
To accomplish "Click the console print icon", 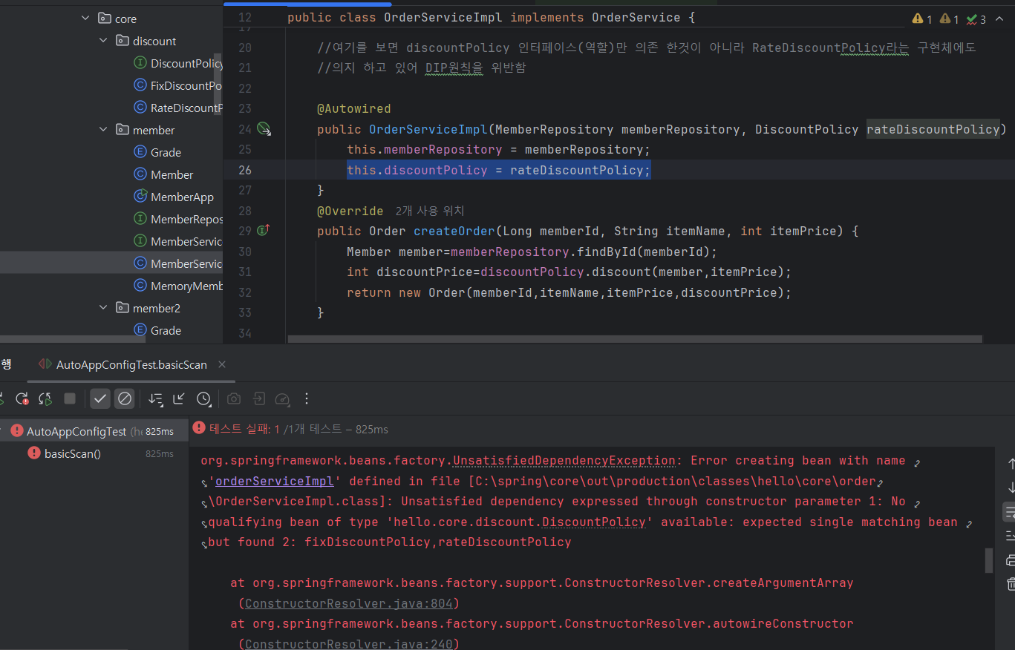I will 1010,559.
